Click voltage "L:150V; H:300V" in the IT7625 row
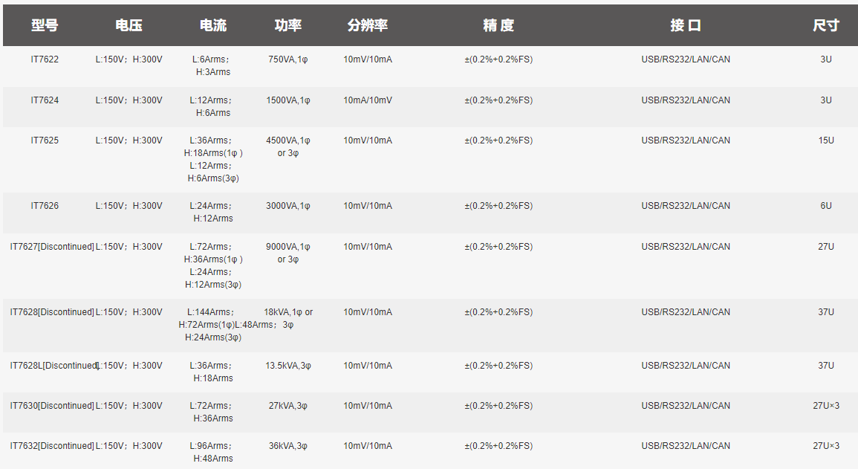858x469 pixels. [129, 140]
